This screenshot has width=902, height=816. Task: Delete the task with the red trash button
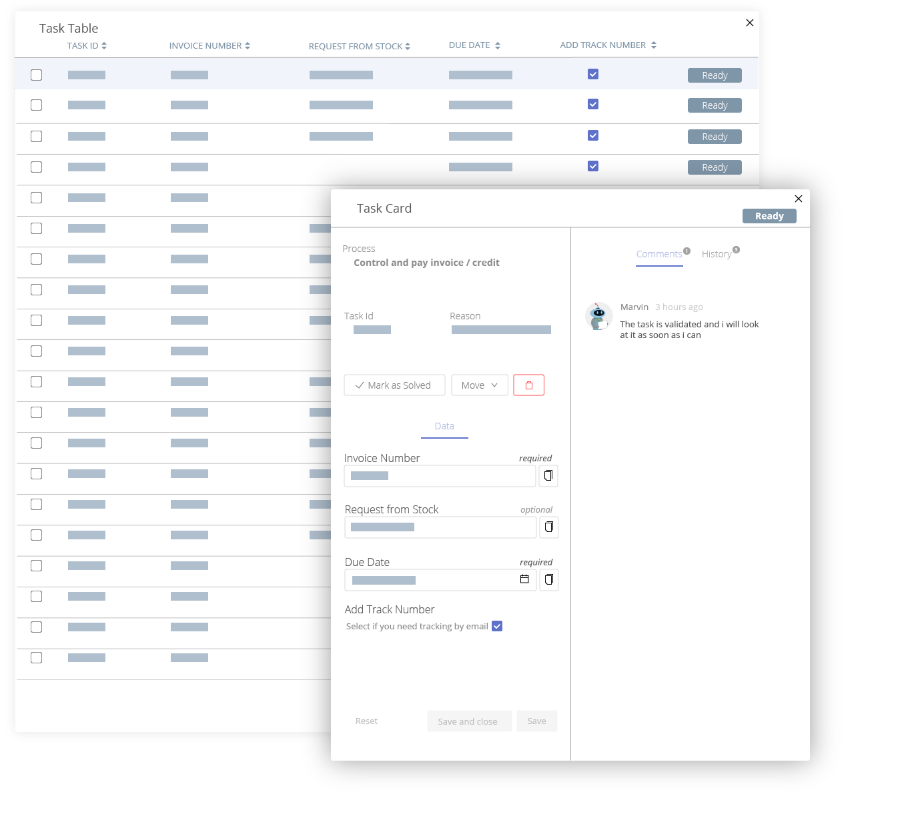529,385
